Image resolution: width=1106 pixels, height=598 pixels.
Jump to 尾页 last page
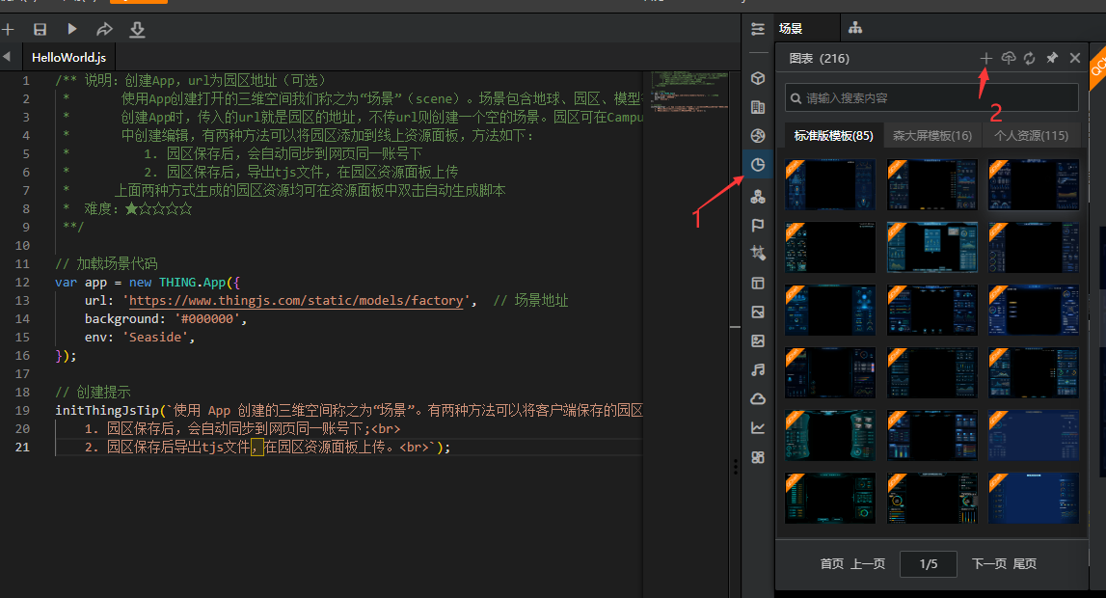coord(1025,563)
